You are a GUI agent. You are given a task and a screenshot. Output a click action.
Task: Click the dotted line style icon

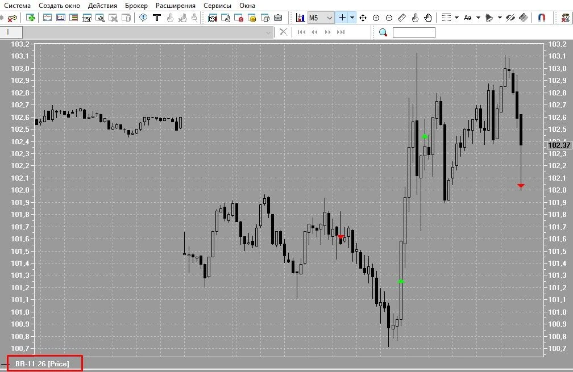(x=446, y=18)
